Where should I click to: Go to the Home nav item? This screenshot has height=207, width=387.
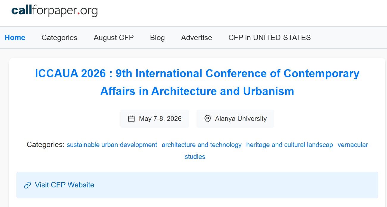click(x=15, y=38)
